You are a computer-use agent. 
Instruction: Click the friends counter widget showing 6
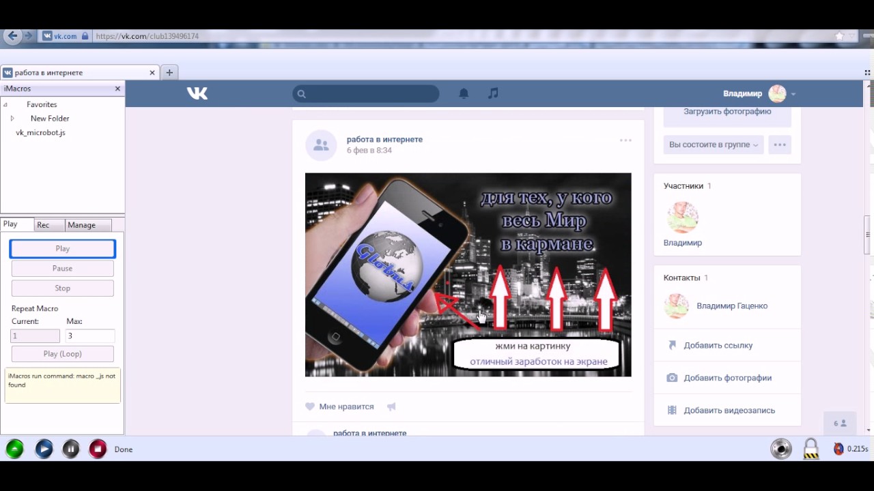(x=840, y=423)
